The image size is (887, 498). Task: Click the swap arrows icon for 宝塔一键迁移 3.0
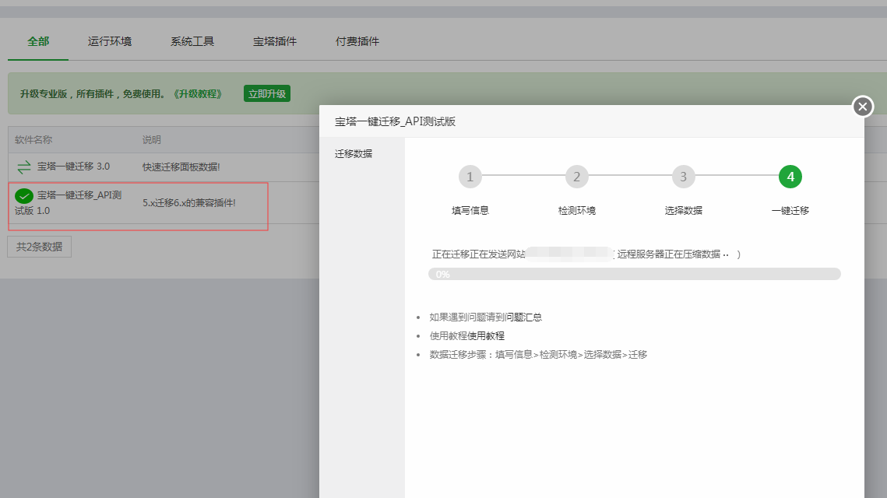24,167
